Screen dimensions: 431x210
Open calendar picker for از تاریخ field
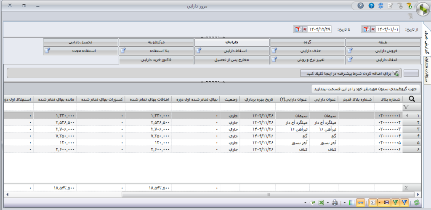(x=366, y=29)
